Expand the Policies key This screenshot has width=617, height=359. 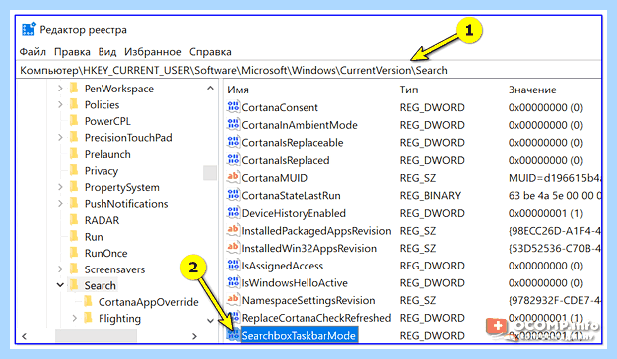point(60,105)
